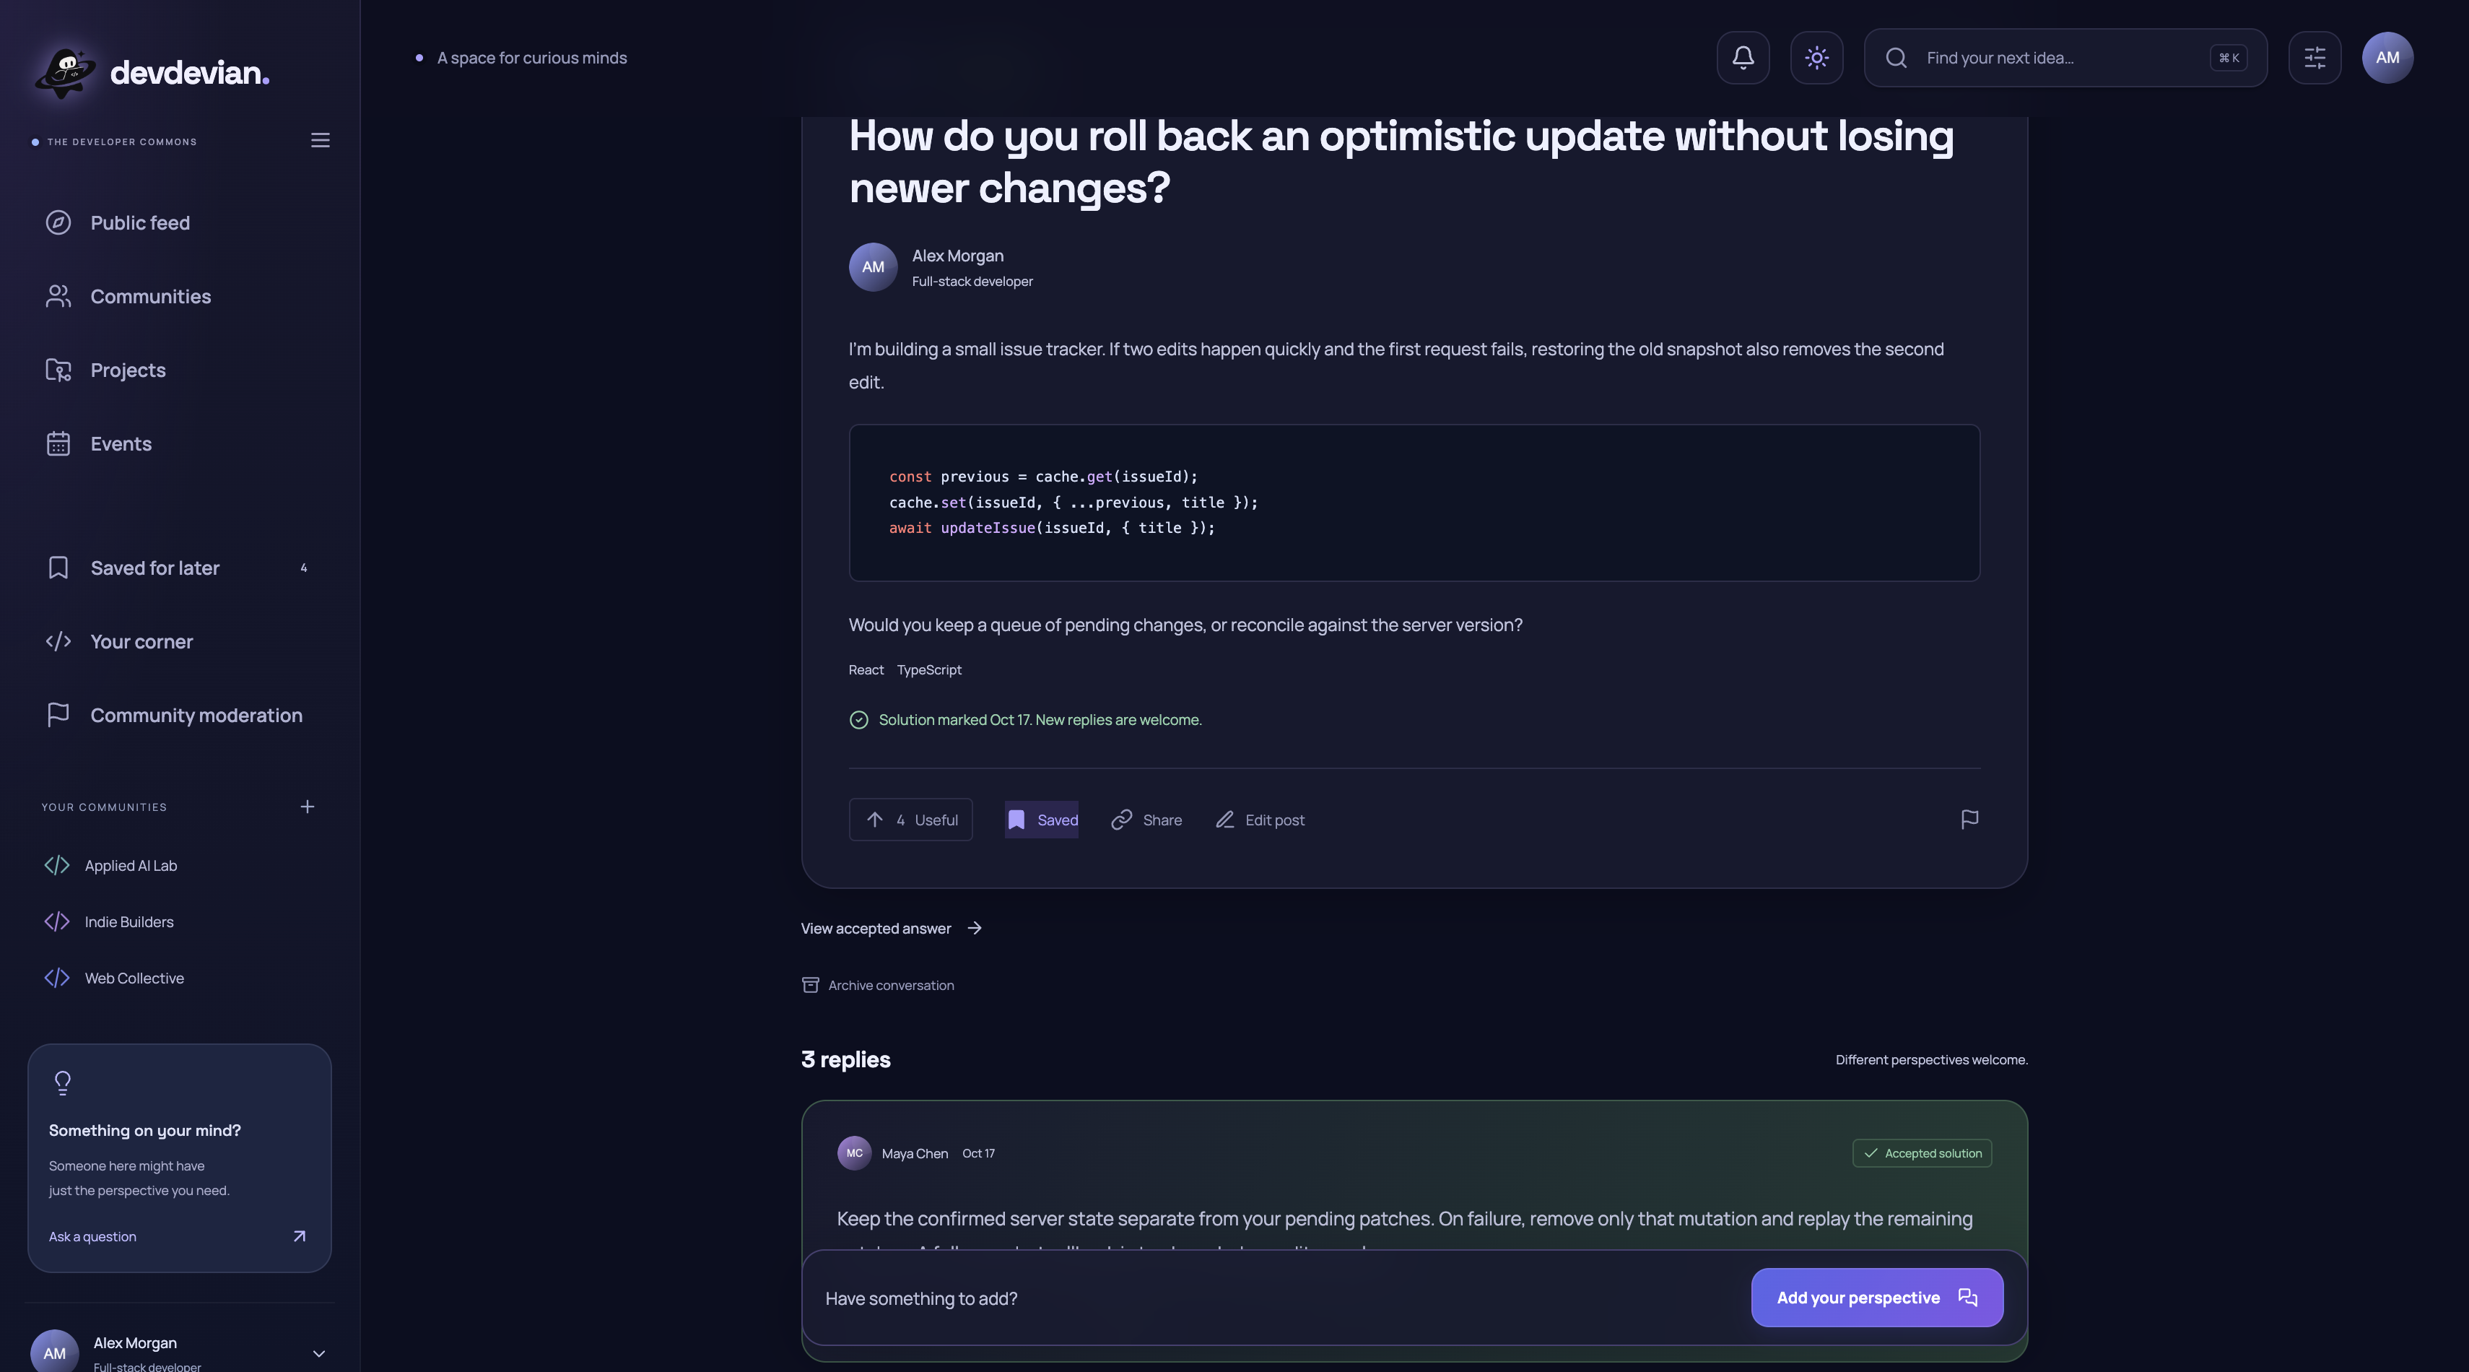Expand the Alex Morgan account chevron
Viewport: 2469px width, 1372px height.
319,1354
